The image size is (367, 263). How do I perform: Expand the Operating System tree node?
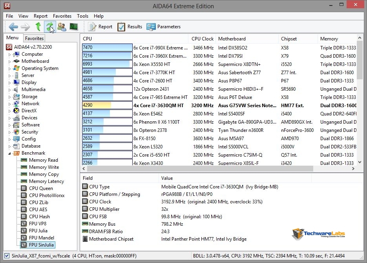tap(9, 69)
